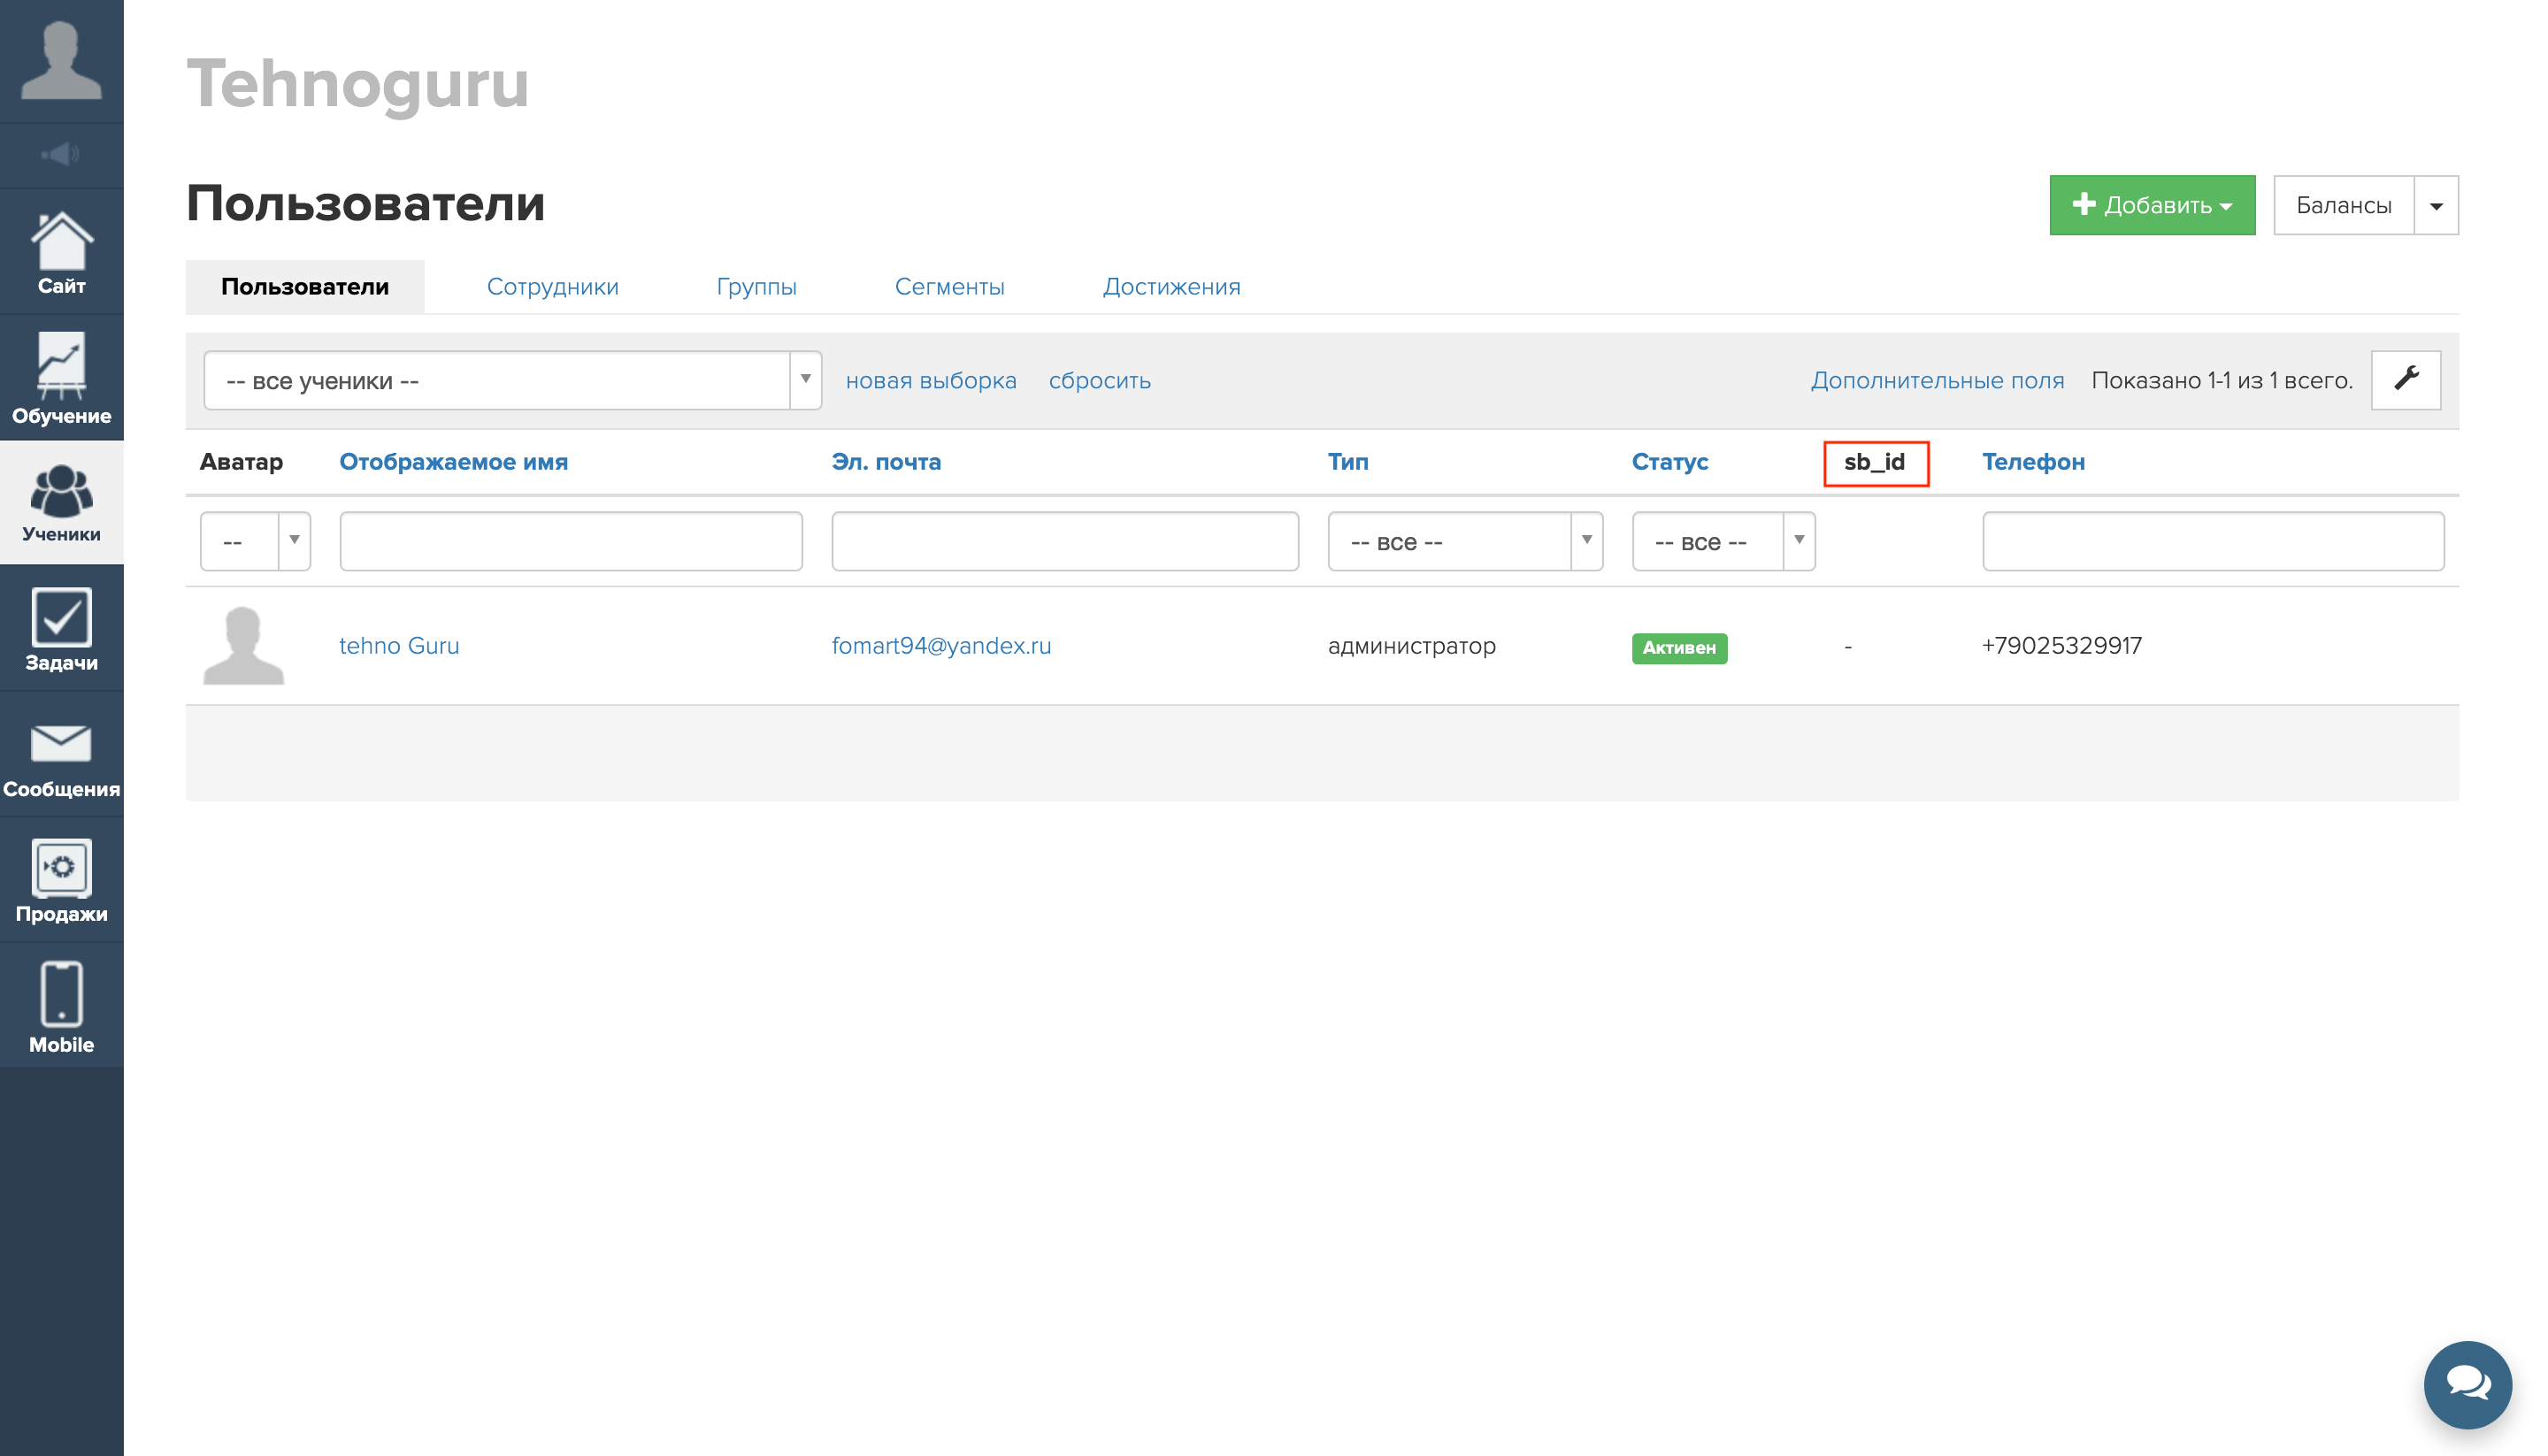Image resolution: width=2548 pixels, height=1456 pixels.
Task: Click the Tehnoguru site title
Action: click(357, 84)
